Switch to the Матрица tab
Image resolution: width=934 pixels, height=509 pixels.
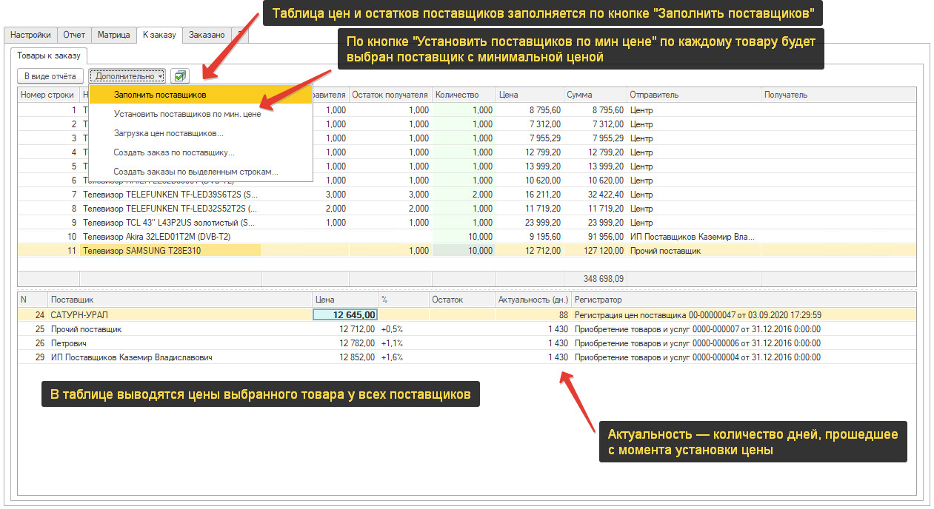pos(114,35)
